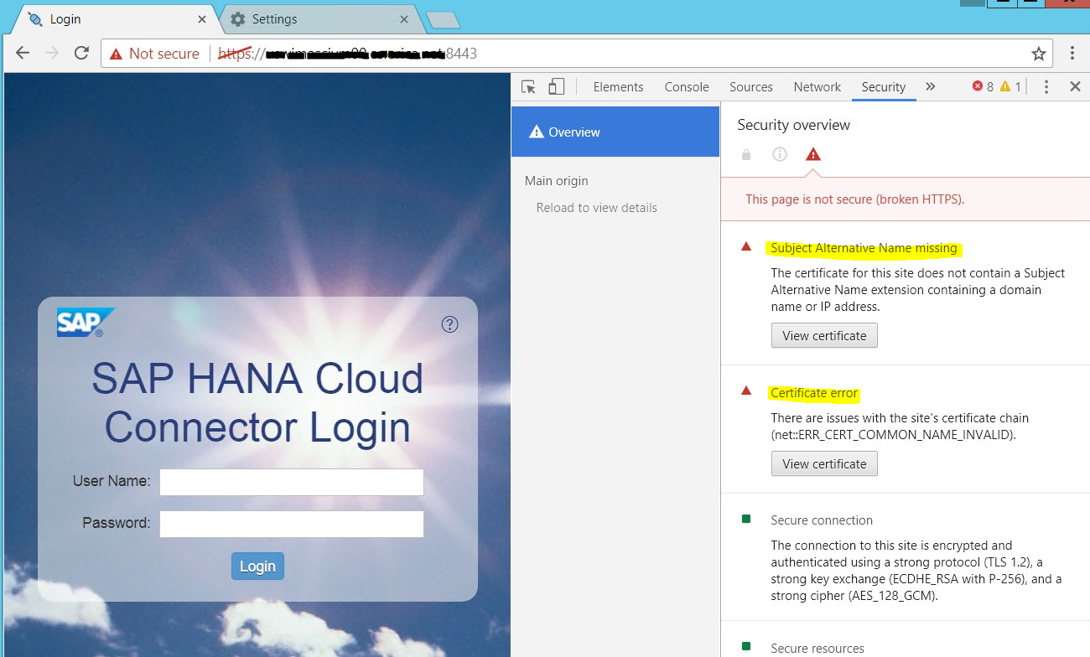Activate the DevTools inspect element picker

click(528, 86)
